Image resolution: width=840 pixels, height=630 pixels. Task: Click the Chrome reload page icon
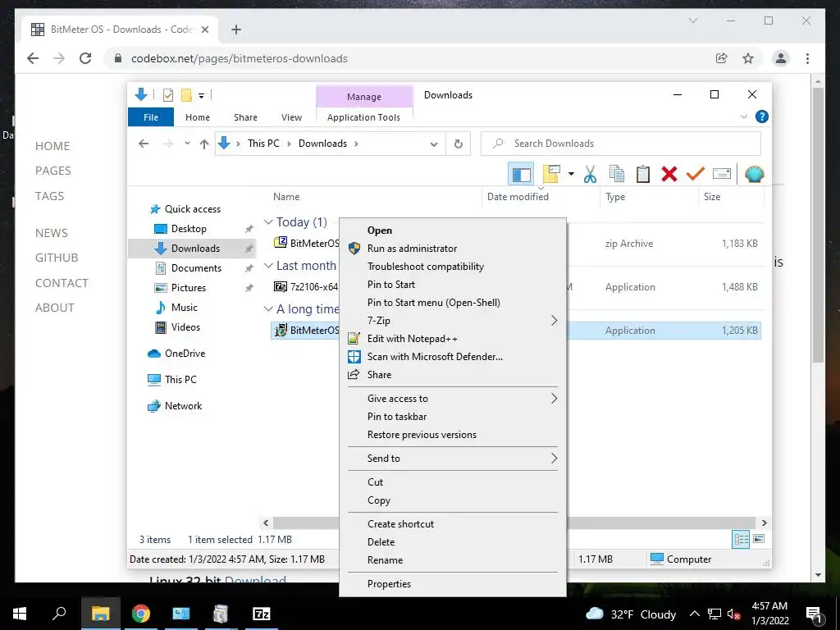85,58
